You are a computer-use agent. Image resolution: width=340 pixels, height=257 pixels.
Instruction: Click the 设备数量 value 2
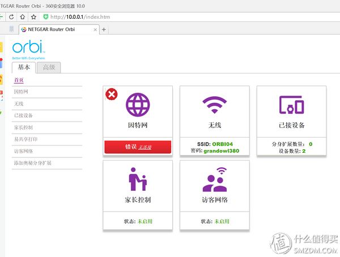coord(304,151)
